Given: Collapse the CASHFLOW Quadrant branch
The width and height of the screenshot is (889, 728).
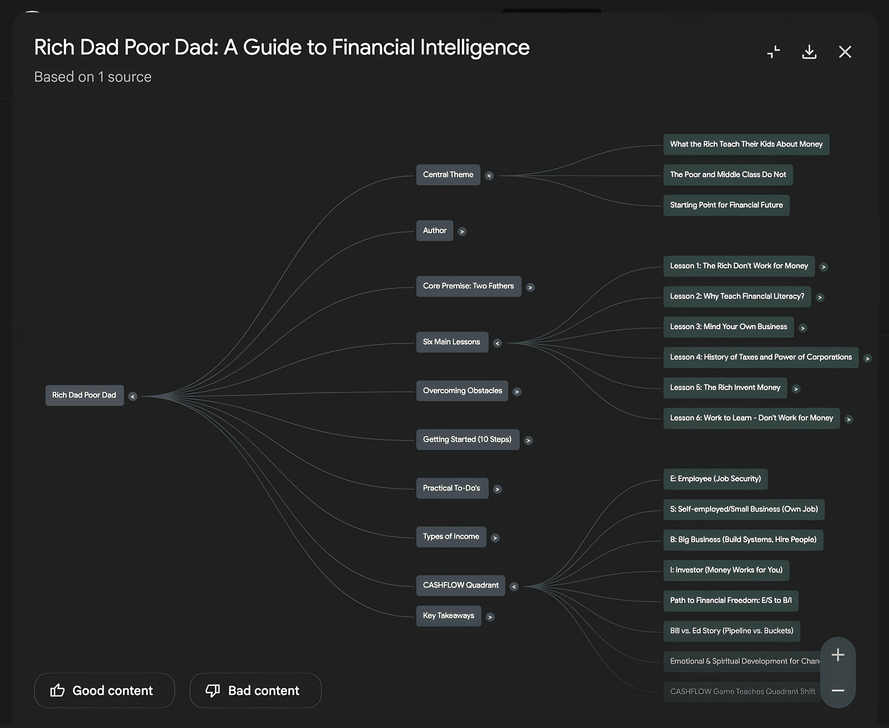Looking at the screenshot, I should [x=514, y=586].
